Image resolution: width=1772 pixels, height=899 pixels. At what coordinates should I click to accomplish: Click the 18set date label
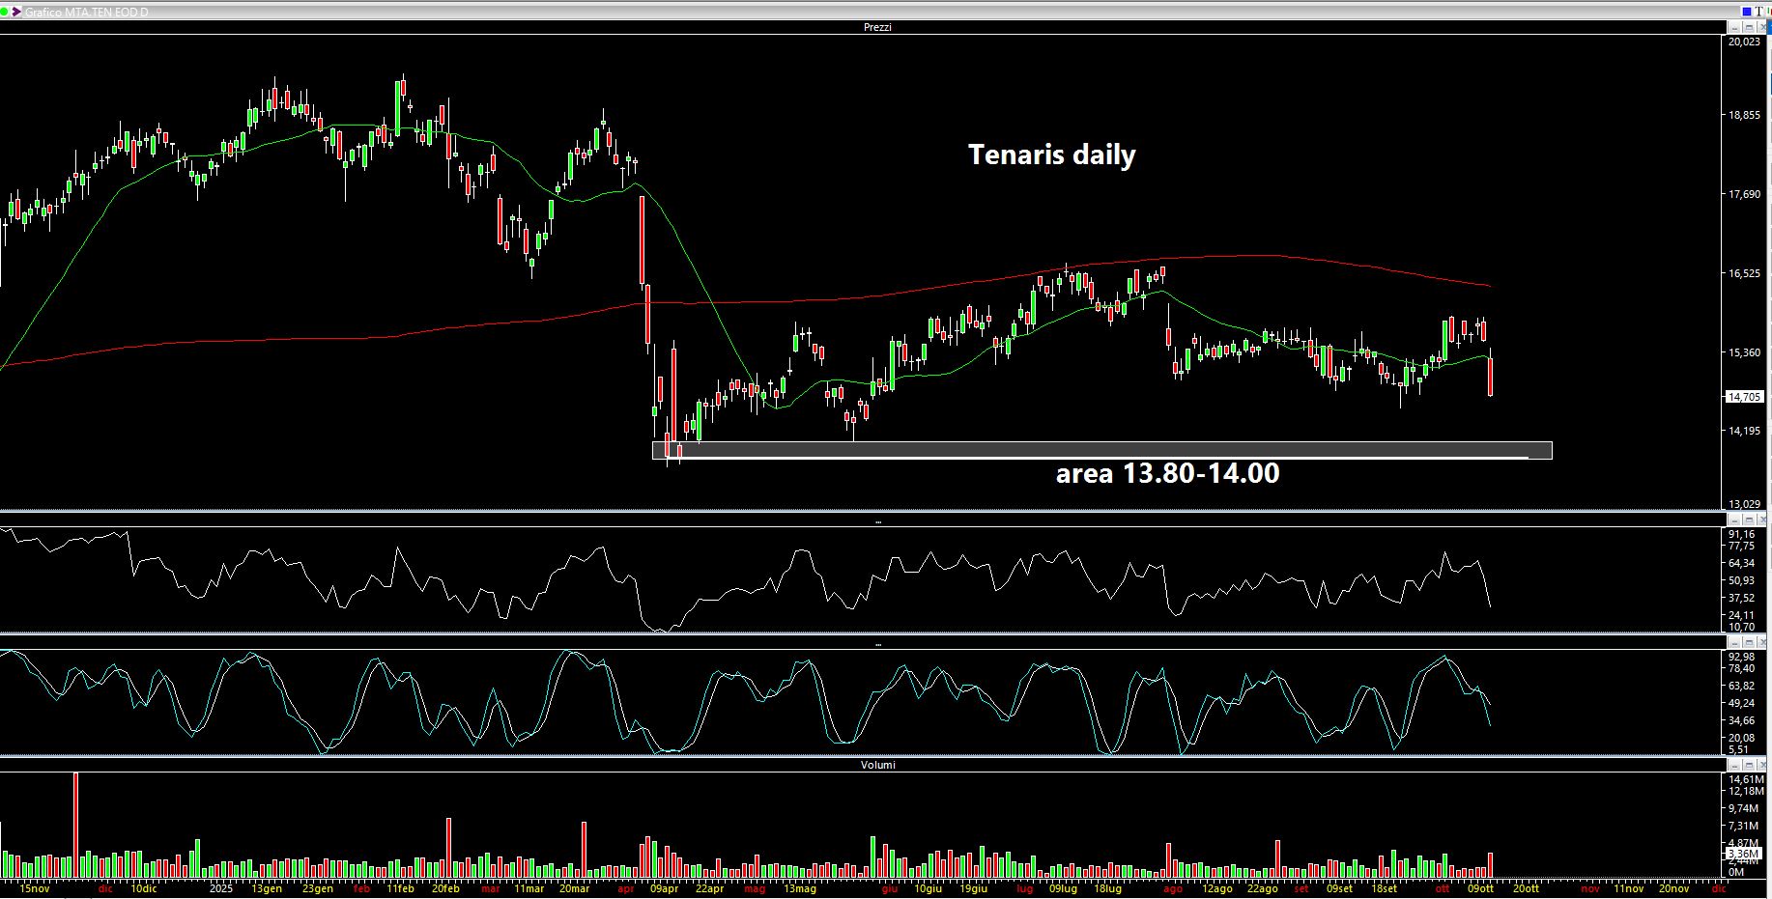click(x=1384, y=888)
